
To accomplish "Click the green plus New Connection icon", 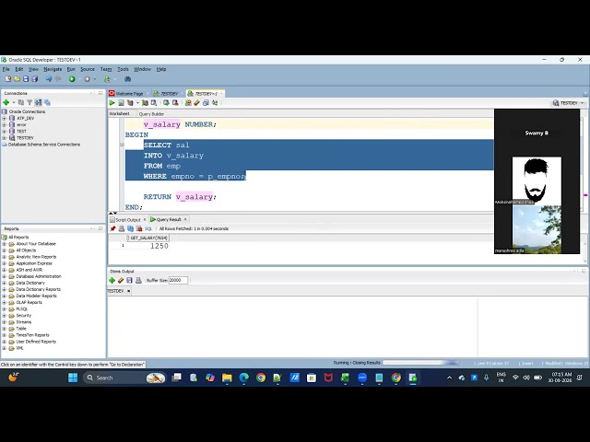I will coord(6,102).
